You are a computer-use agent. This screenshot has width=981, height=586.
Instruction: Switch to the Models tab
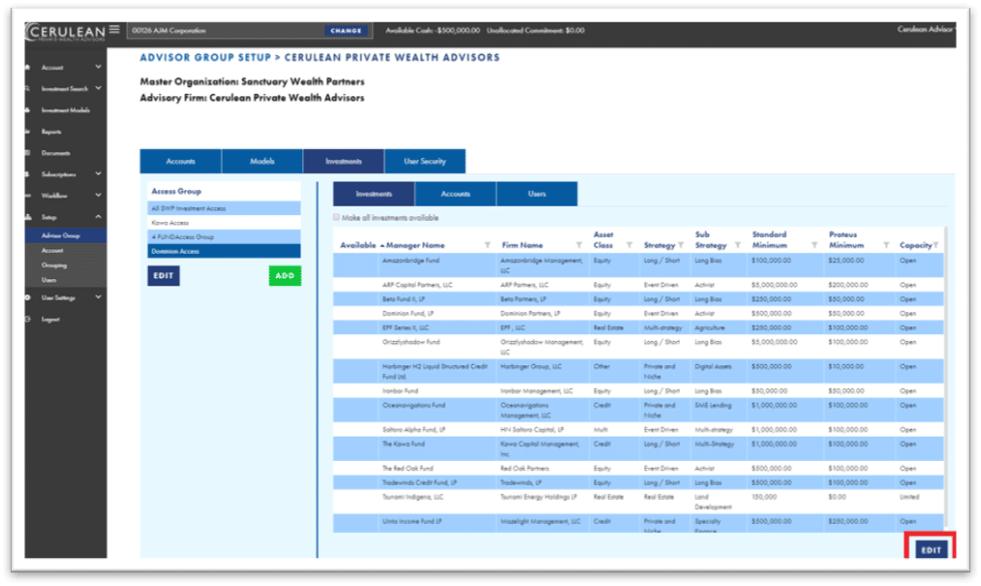click(x=262, y=161)
